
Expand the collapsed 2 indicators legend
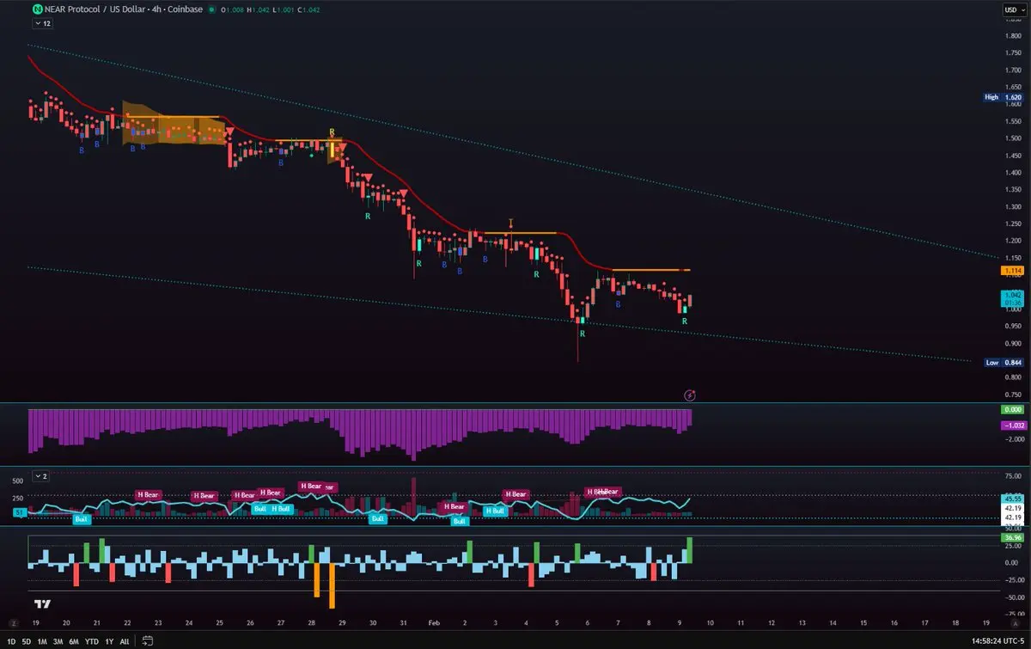pyautogui.click(x=42, y=475)
